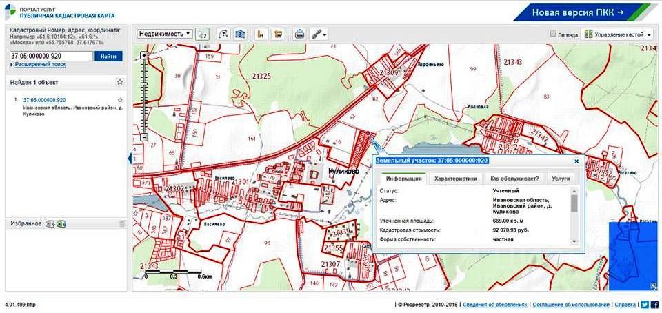
Task: Switch to the Характеристики tab
Action: [x=456, y=179]
